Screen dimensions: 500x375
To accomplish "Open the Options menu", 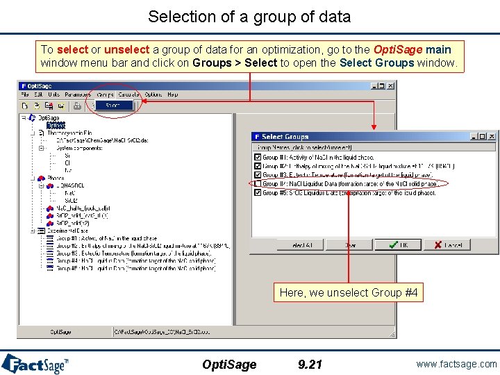I will tap(153, 94).
